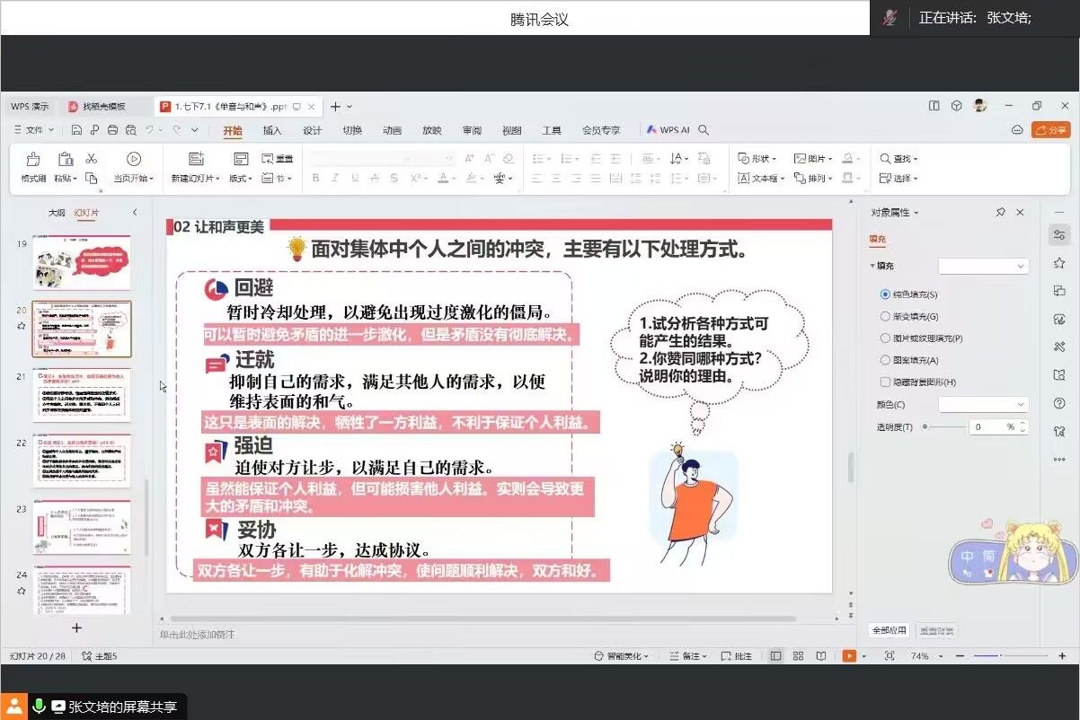Click the orange slideshow play icon in status bar
Screen dimensions: 1080x720
click(x=849, y=656)
